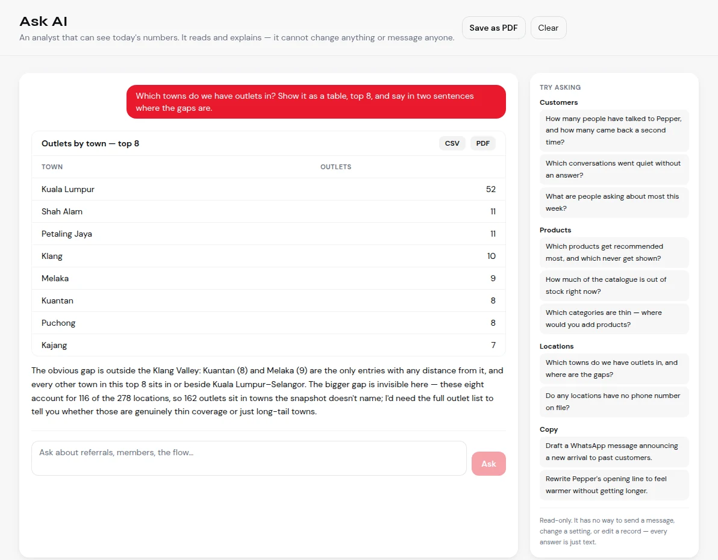Click the 'Ask AI' page heading
718x560 pixels.
pos(43,22)
